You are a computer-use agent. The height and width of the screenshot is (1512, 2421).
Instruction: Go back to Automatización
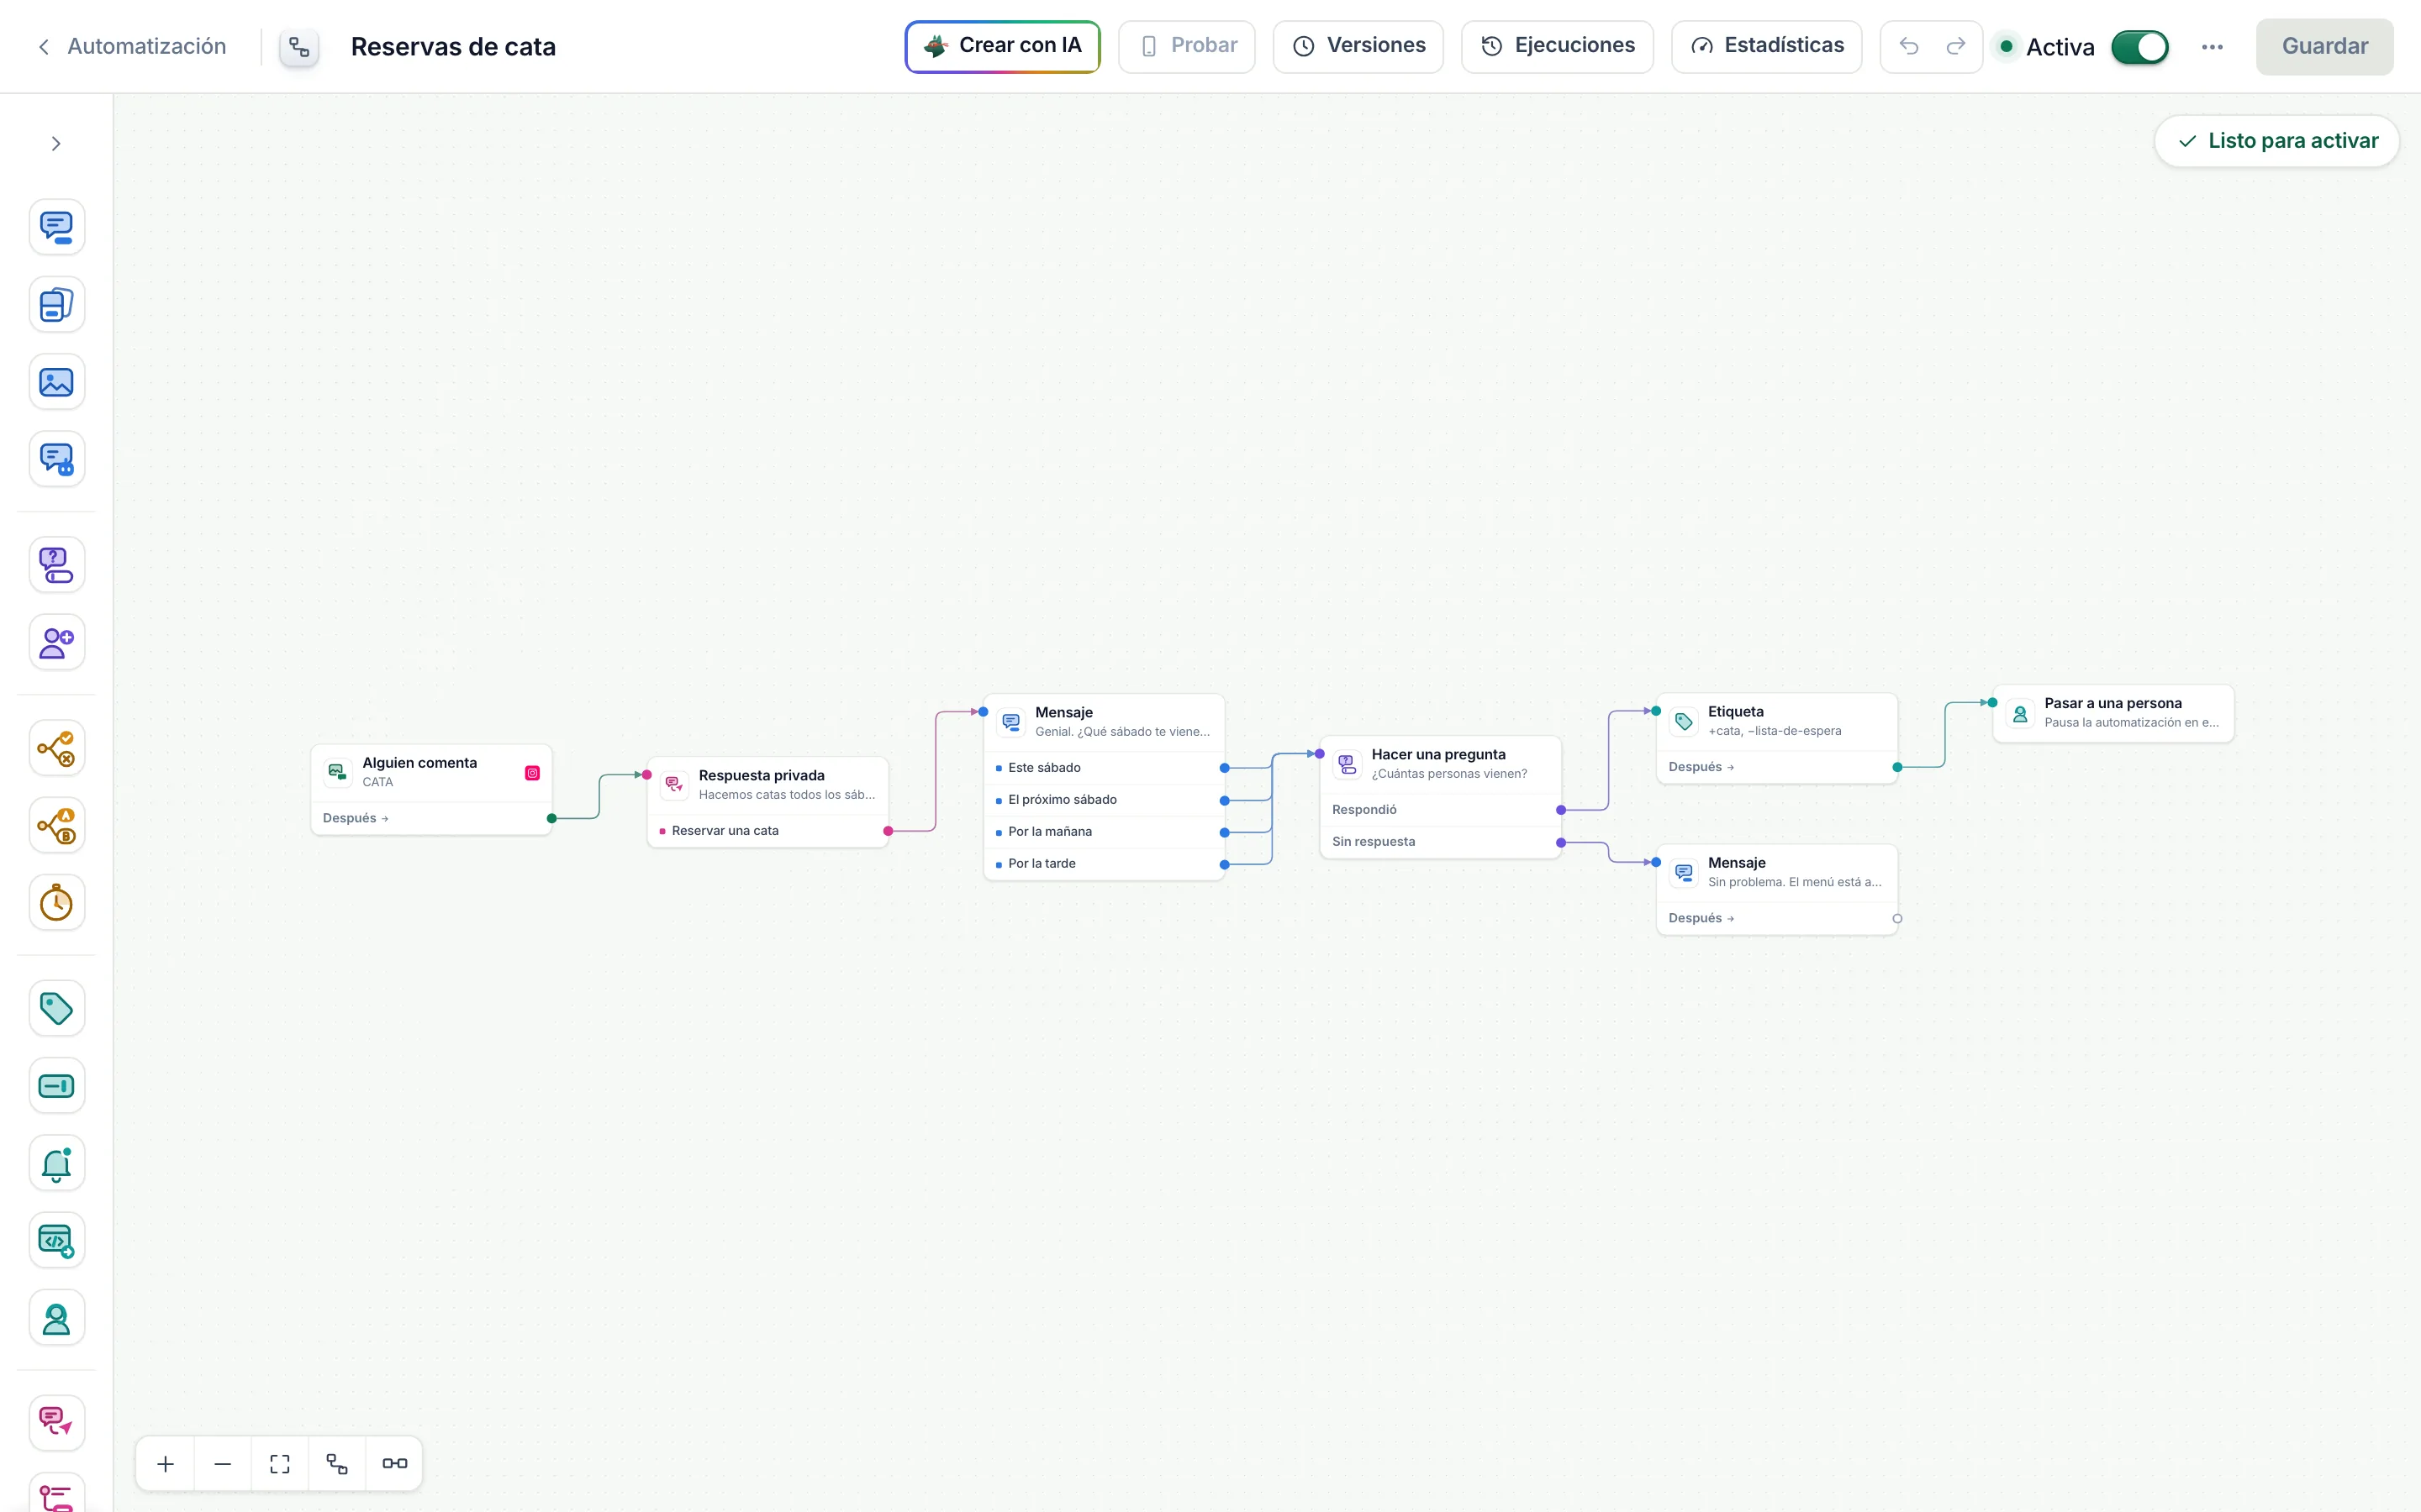pos(131,47)
